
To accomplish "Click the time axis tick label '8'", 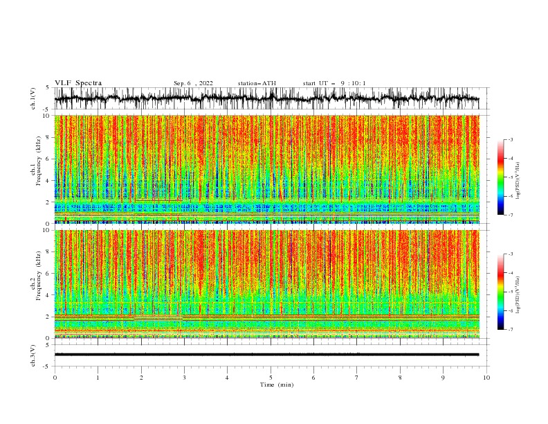I will [400, 378].
